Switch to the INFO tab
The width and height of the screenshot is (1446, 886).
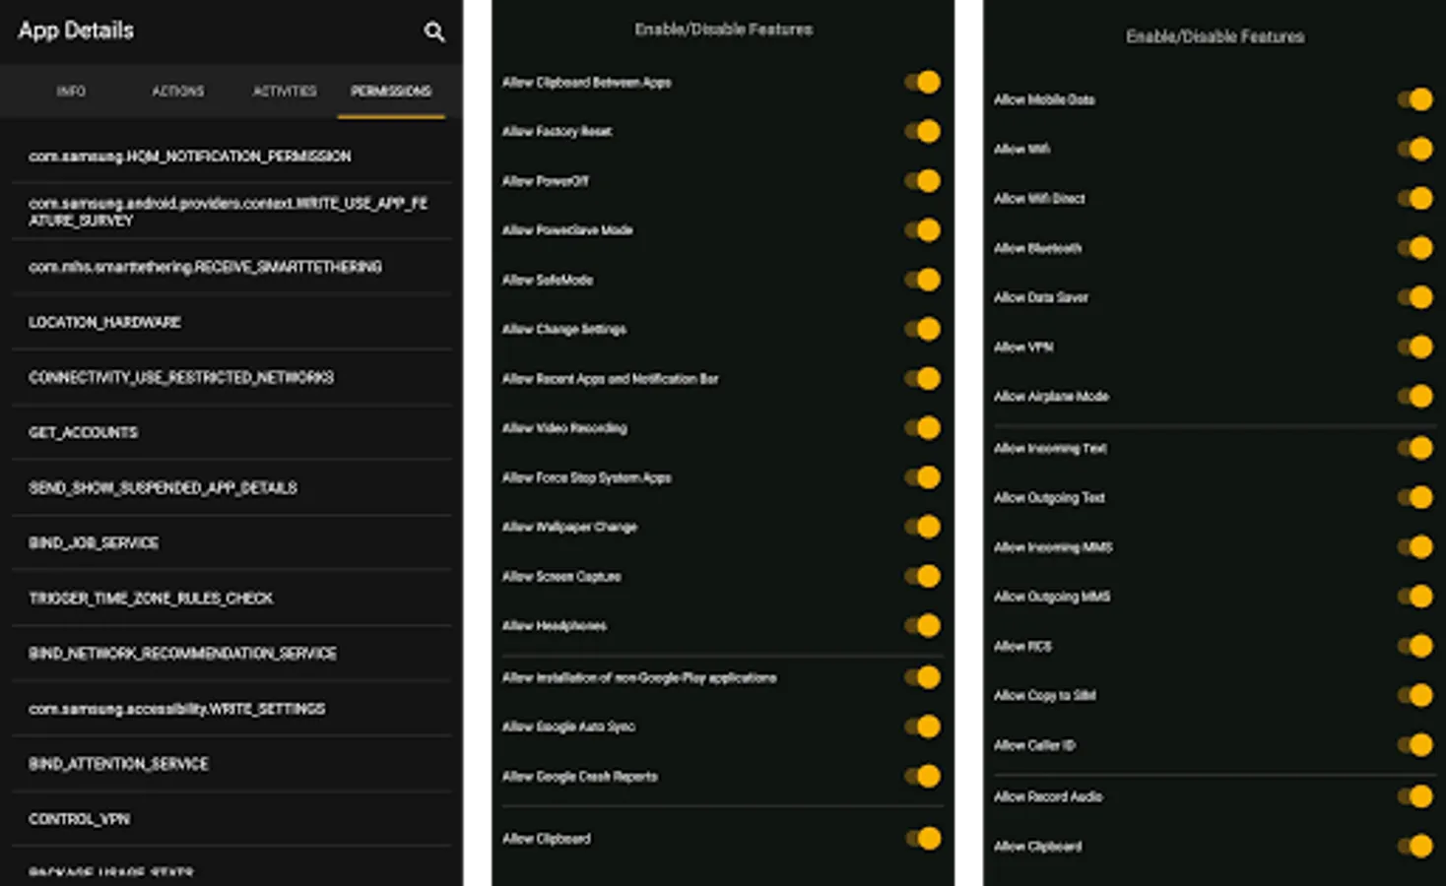(x=71, y=92)
